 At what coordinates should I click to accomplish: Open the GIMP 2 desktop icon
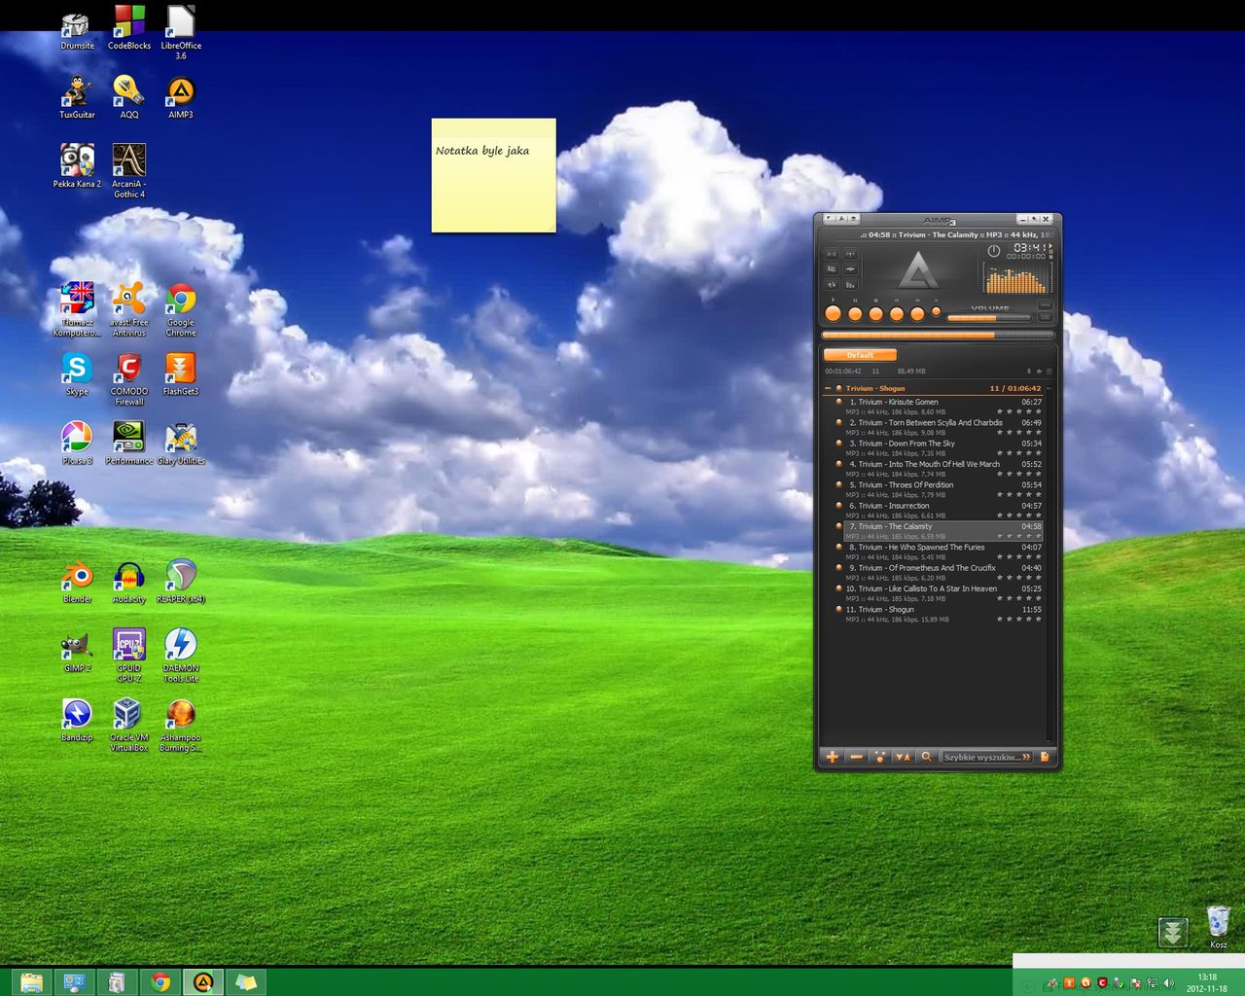click(x=77, y=652)
